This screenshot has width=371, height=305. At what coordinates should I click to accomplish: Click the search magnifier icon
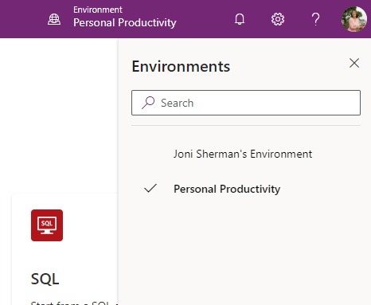pos(148,103)
